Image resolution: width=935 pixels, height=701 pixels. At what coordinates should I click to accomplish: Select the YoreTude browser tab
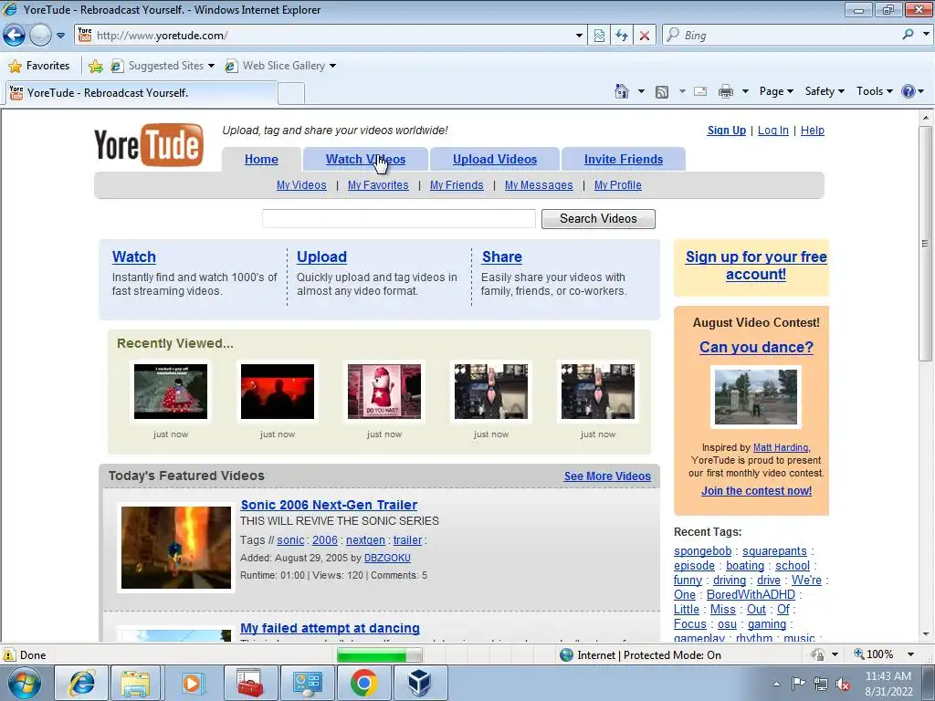coord(142,93)
